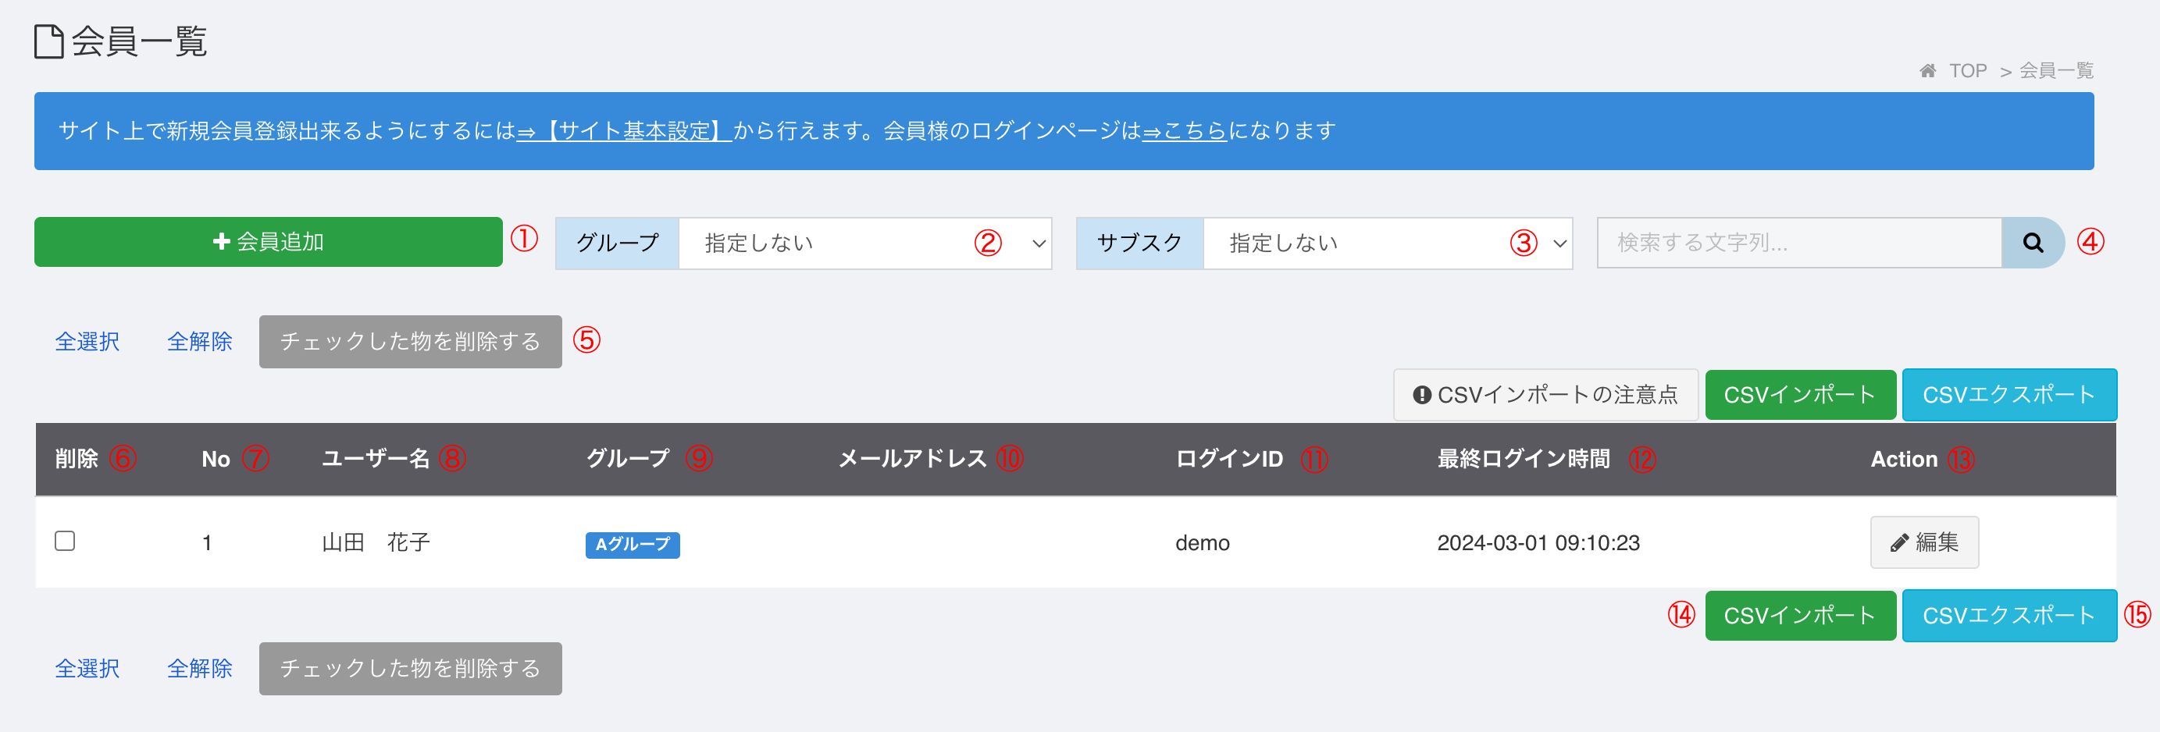The height and width of the screenshot is (732, 2160).
Task: Click upper チェックした物を削除する button
Action: pos(410,341)
